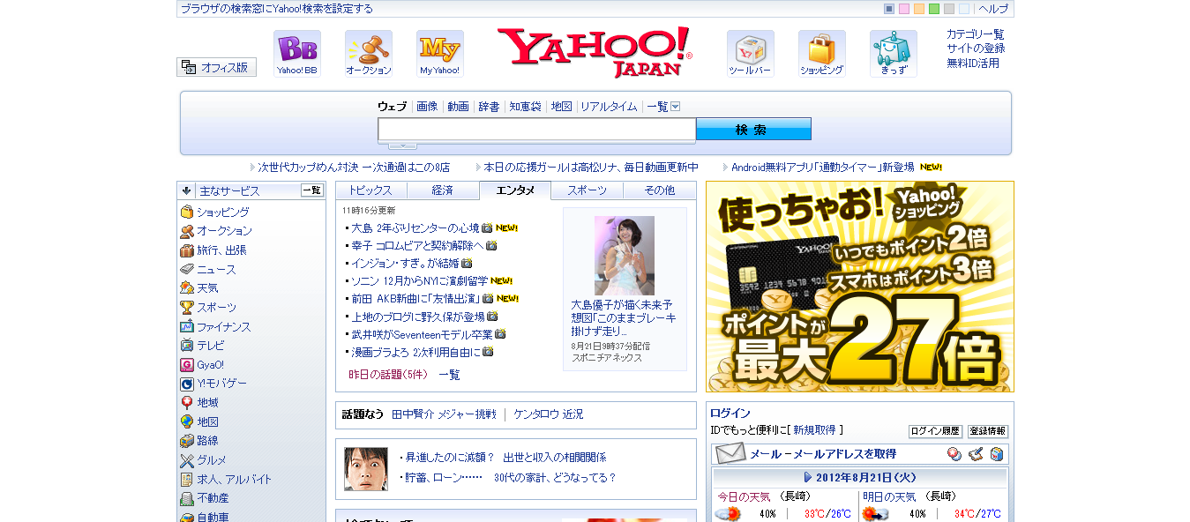The height and width of the screenshot is (522, 1190).
Task: Select the リアルタイム search tab
Action: (x=609, y=107)
